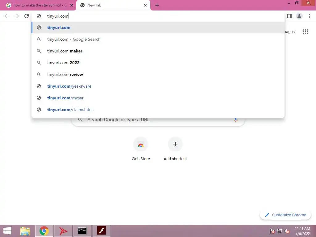This screenshot has width=316, height=237.
Task: Reload the page with the refresh icon
Action: [x=27, y=16]
